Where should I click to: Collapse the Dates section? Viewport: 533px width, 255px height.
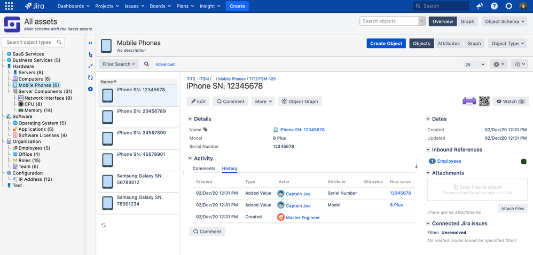coord(428,119)
